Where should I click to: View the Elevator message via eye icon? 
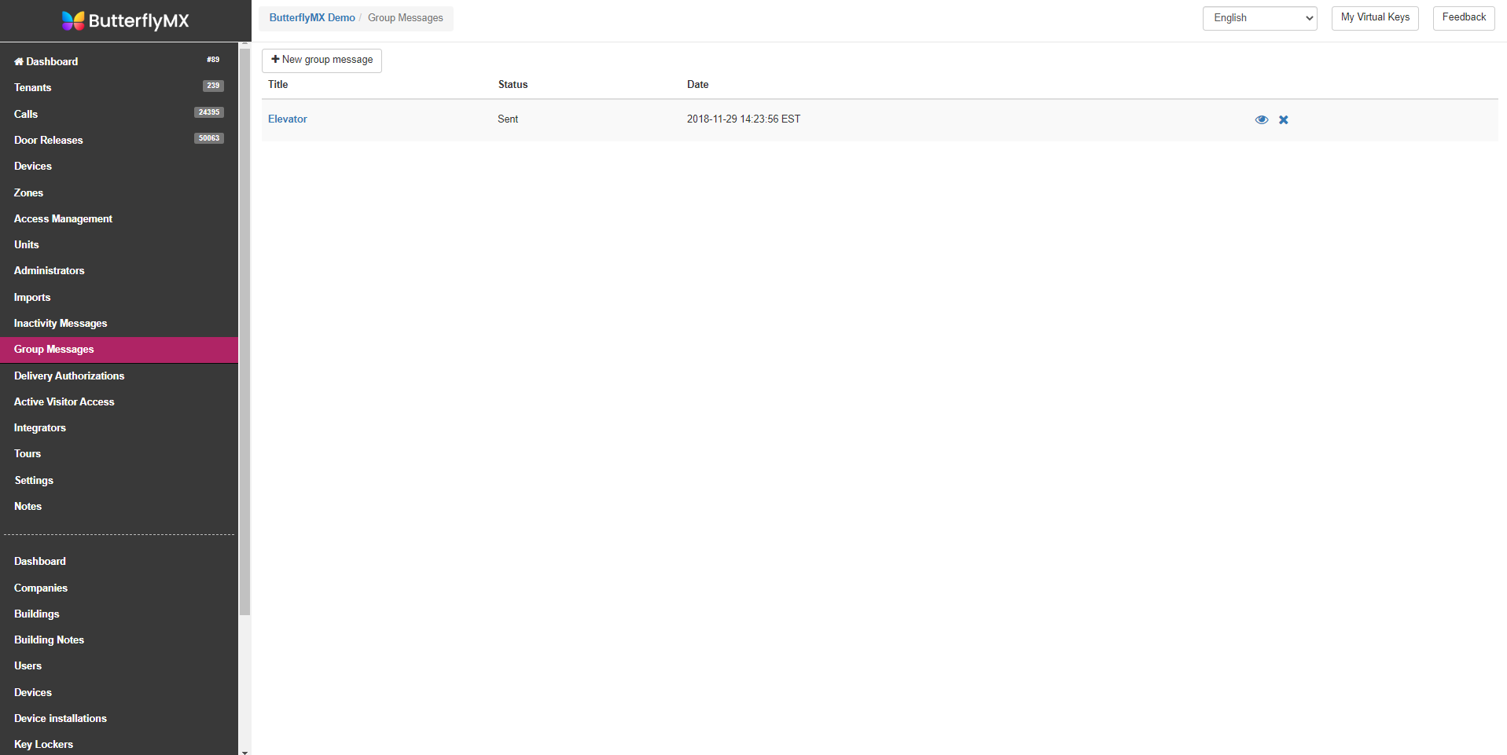pyautogui.click(x=1261, y=119)
